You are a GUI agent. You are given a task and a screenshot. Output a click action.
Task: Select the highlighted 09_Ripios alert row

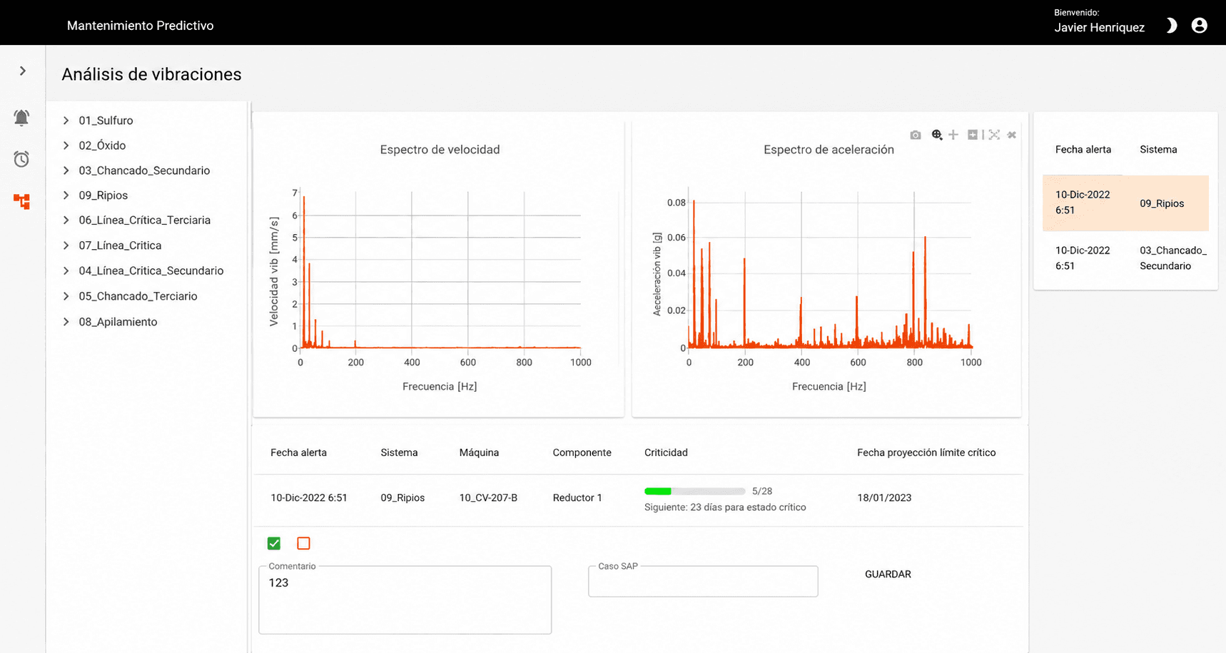(x=1125, y=203)
